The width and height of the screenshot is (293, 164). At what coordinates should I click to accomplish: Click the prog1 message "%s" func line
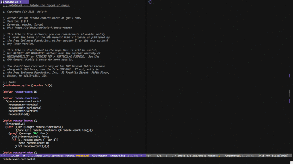[x=28, y=133]
